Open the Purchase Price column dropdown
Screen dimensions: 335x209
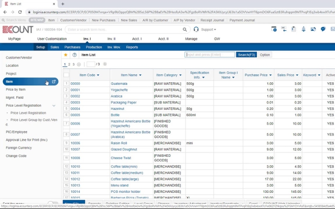click(x=271, y=75)
